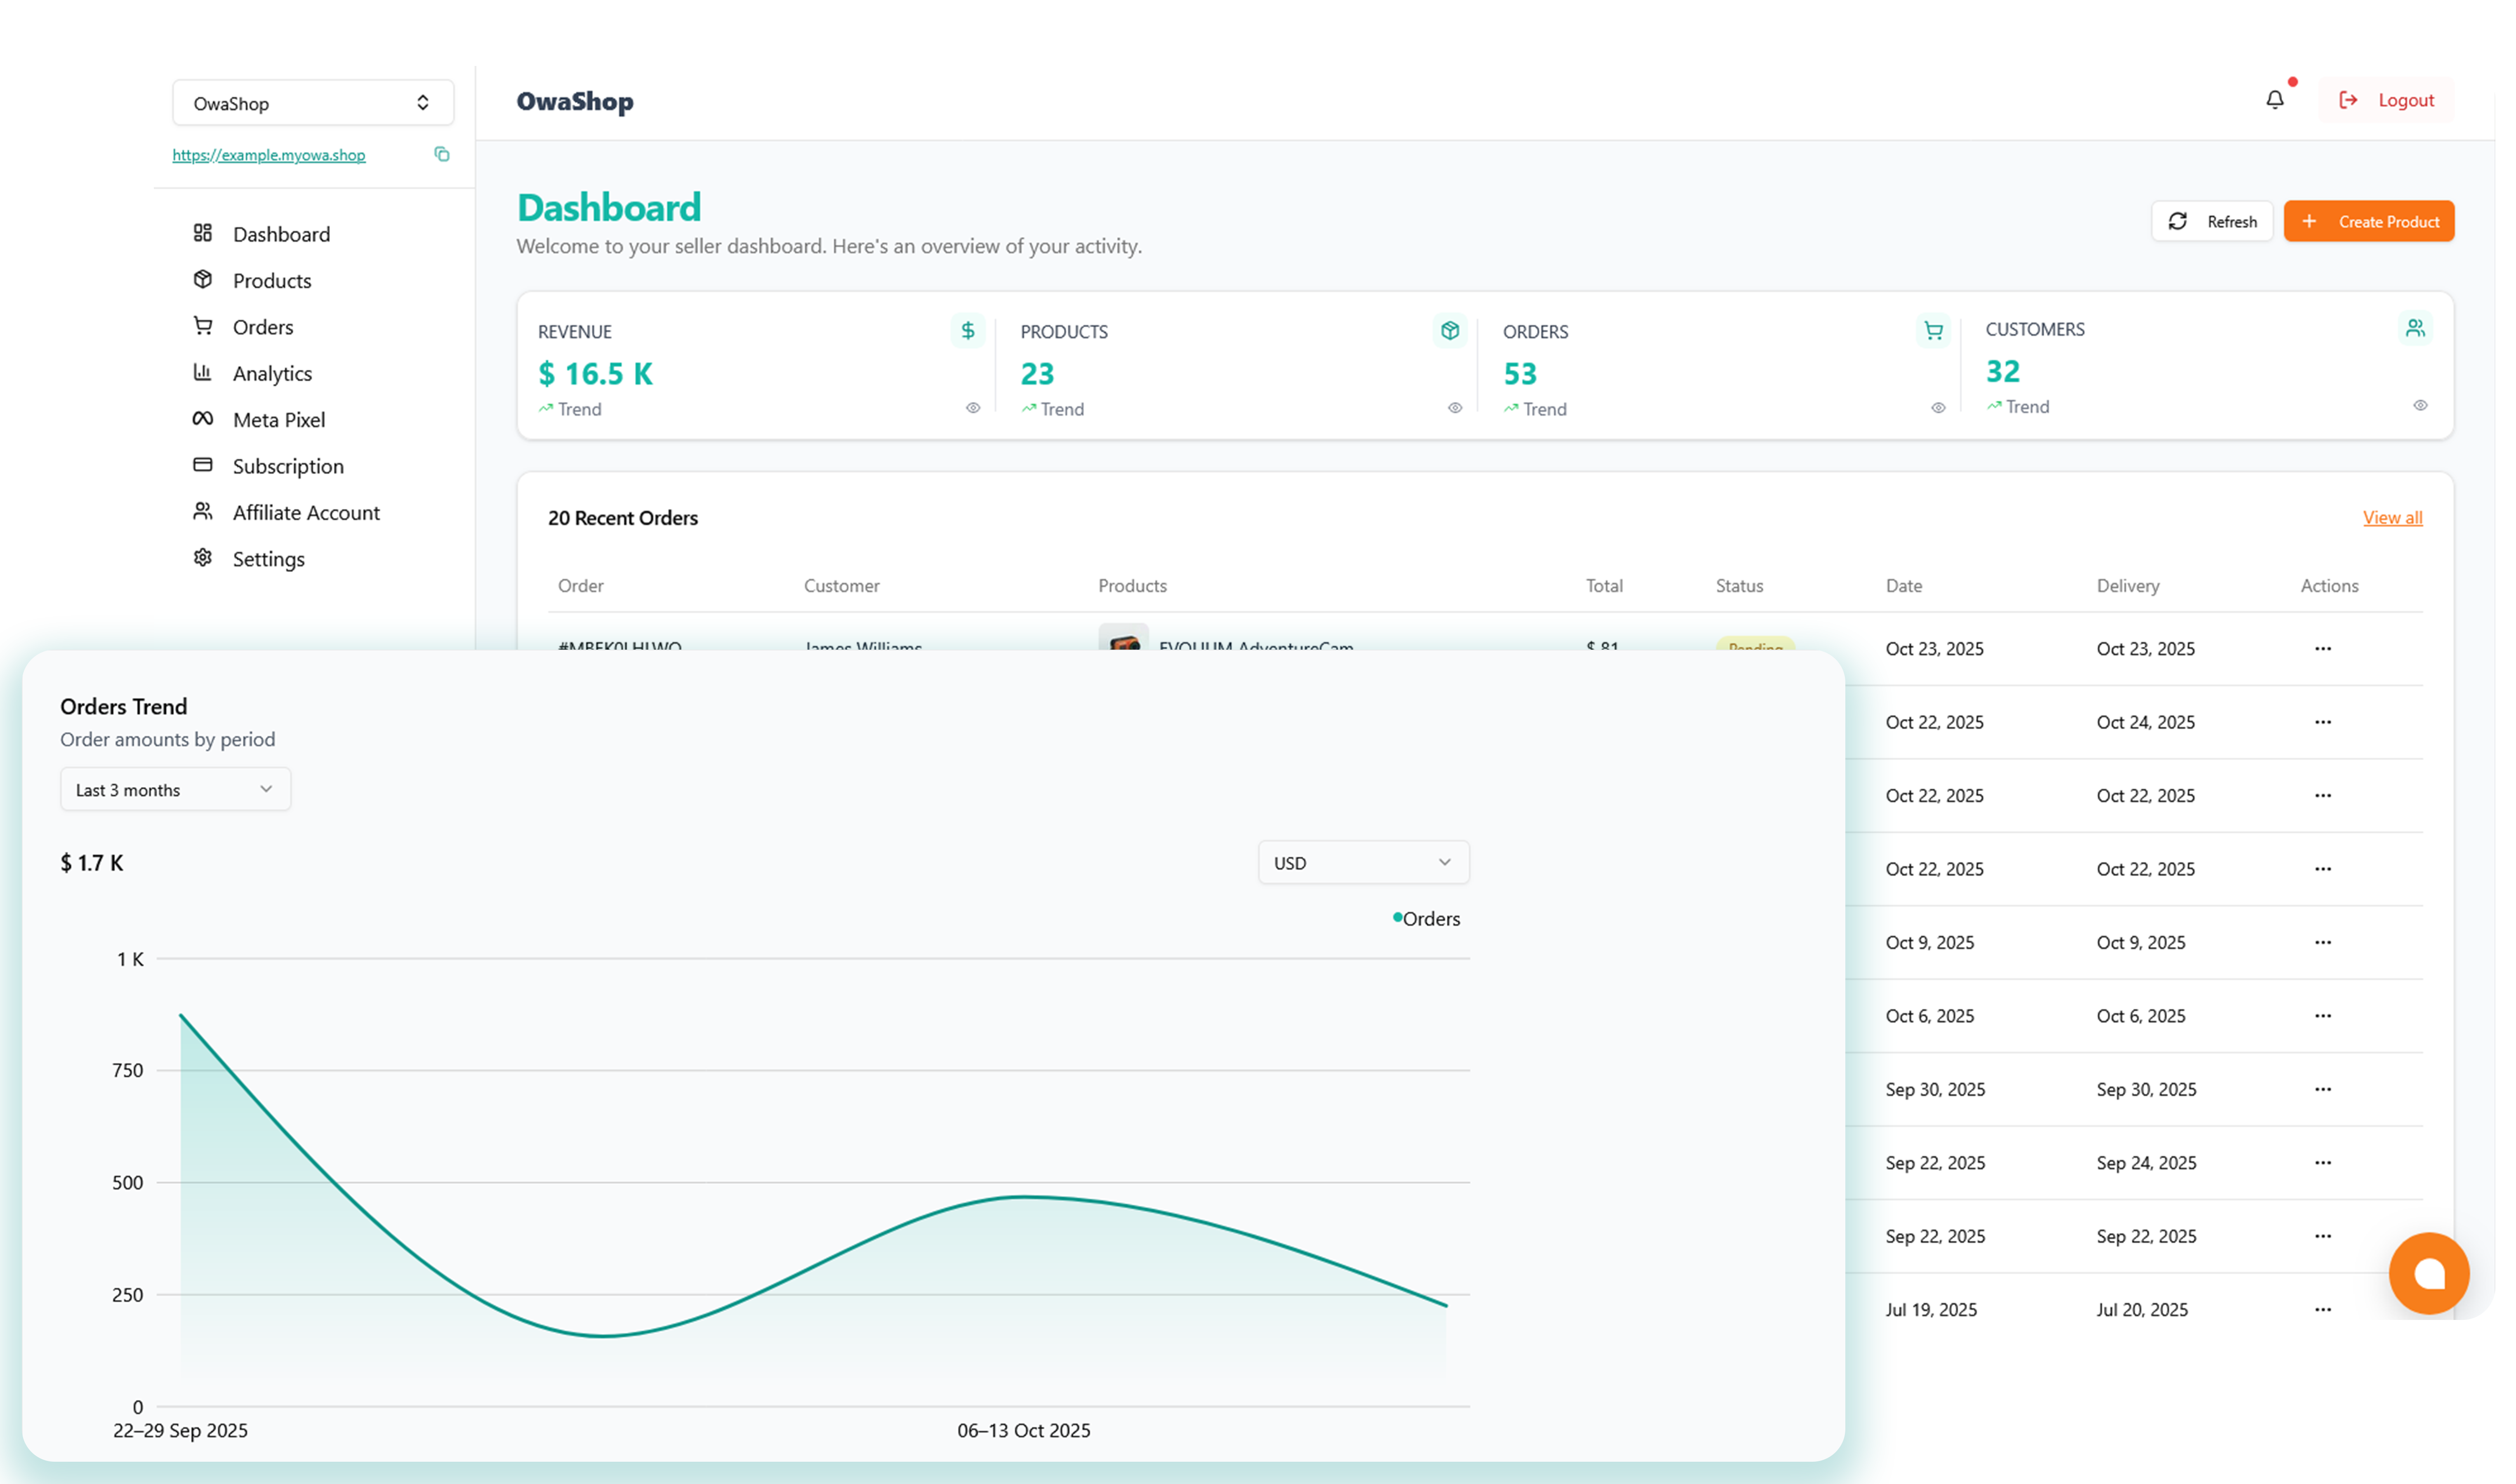Click the Customer column header
Screen dimensions: 2516x1484
click(x=842, y=586)
